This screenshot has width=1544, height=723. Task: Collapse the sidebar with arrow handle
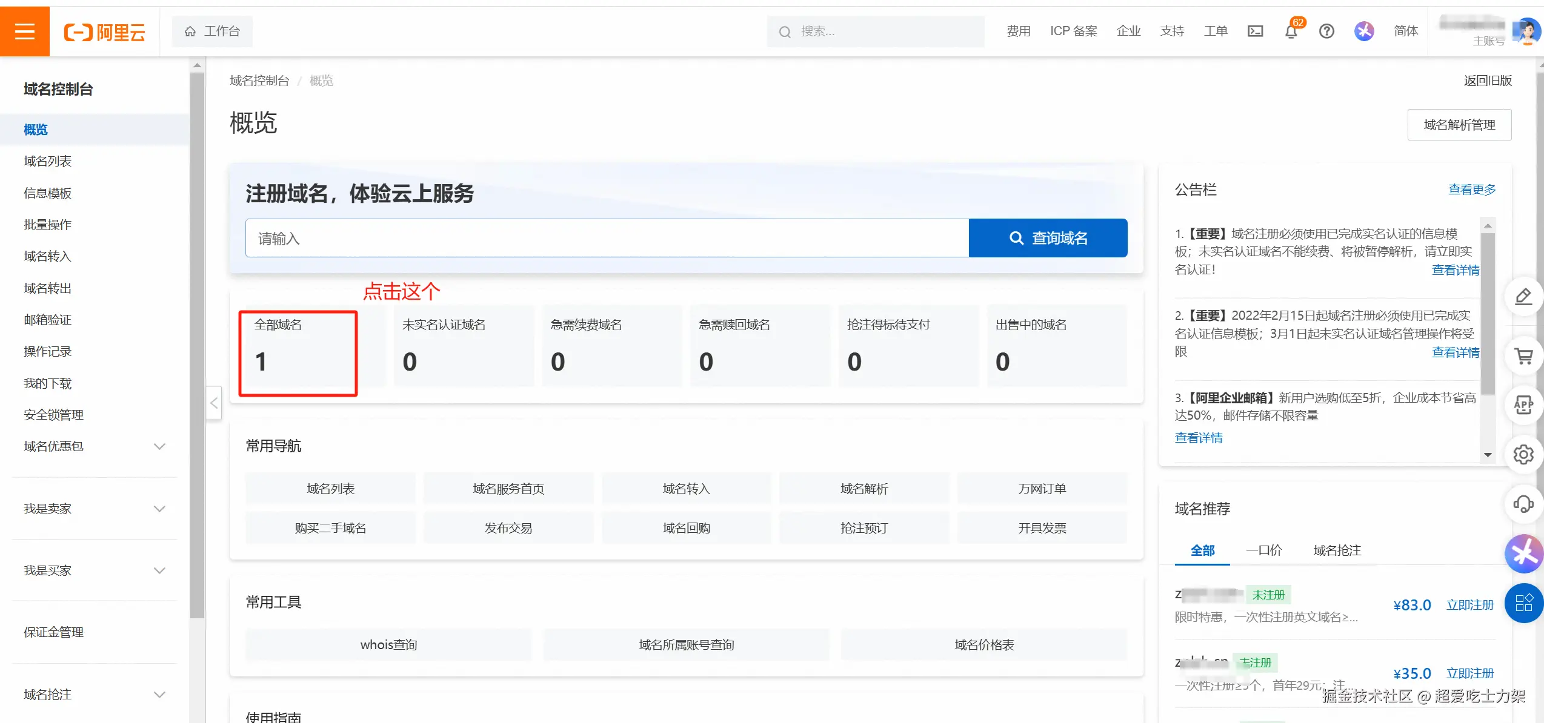[214, 403]
